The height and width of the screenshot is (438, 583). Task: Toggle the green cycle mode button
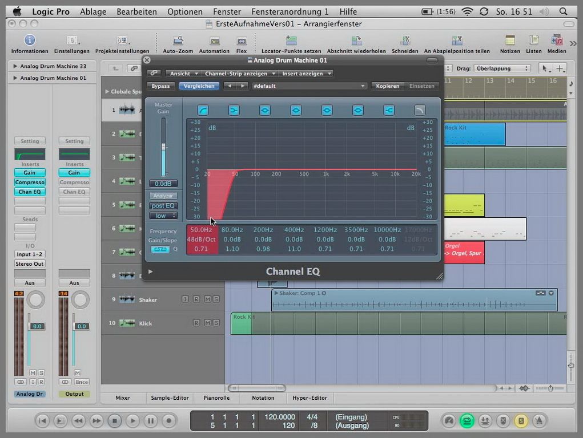pos(467,421)
